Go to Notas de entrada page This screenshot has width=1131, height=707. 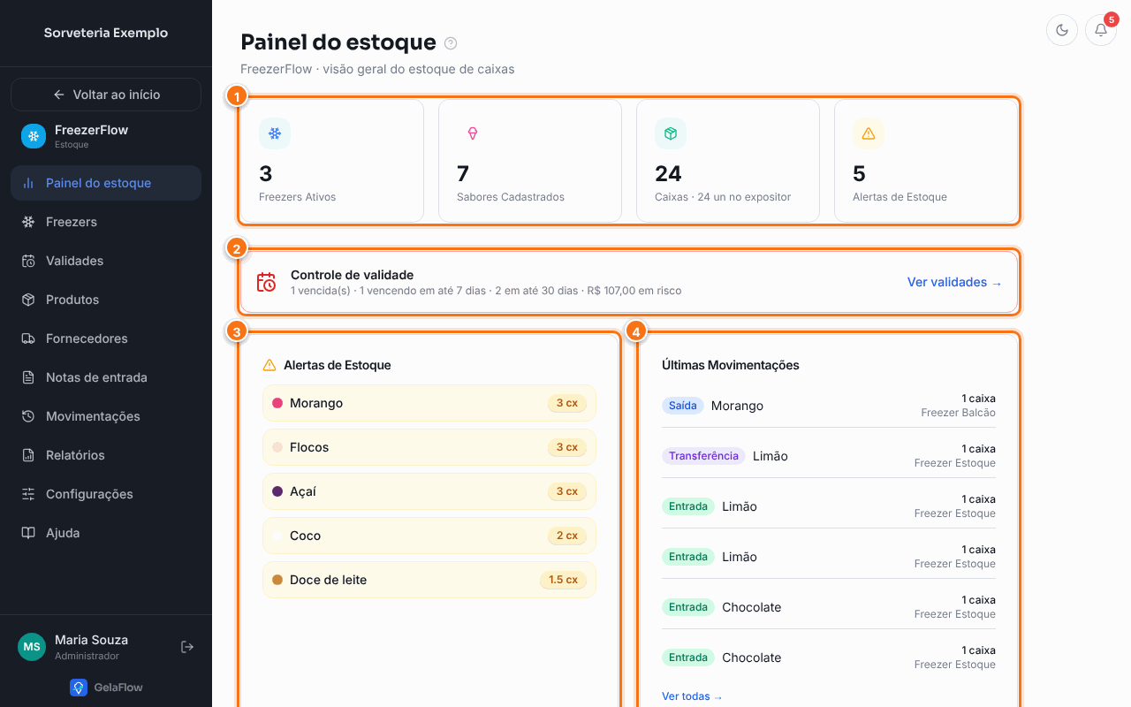point(106,377)
